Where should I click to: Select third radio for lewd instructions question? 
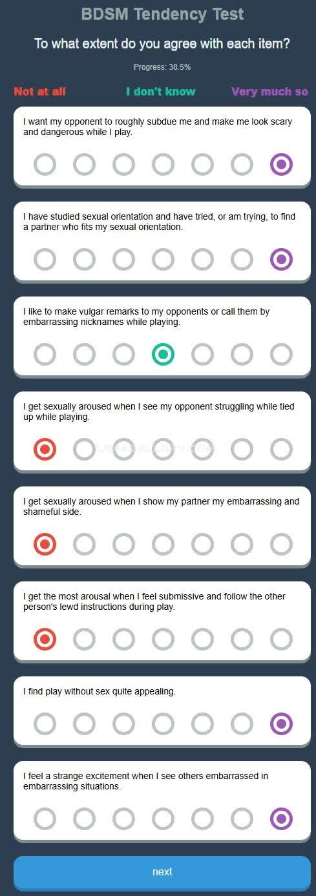[123, 640]
